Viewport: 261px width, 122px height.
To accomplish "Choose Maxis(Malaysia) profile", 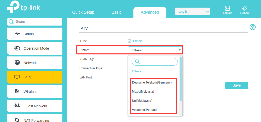I will pos(143,91).
